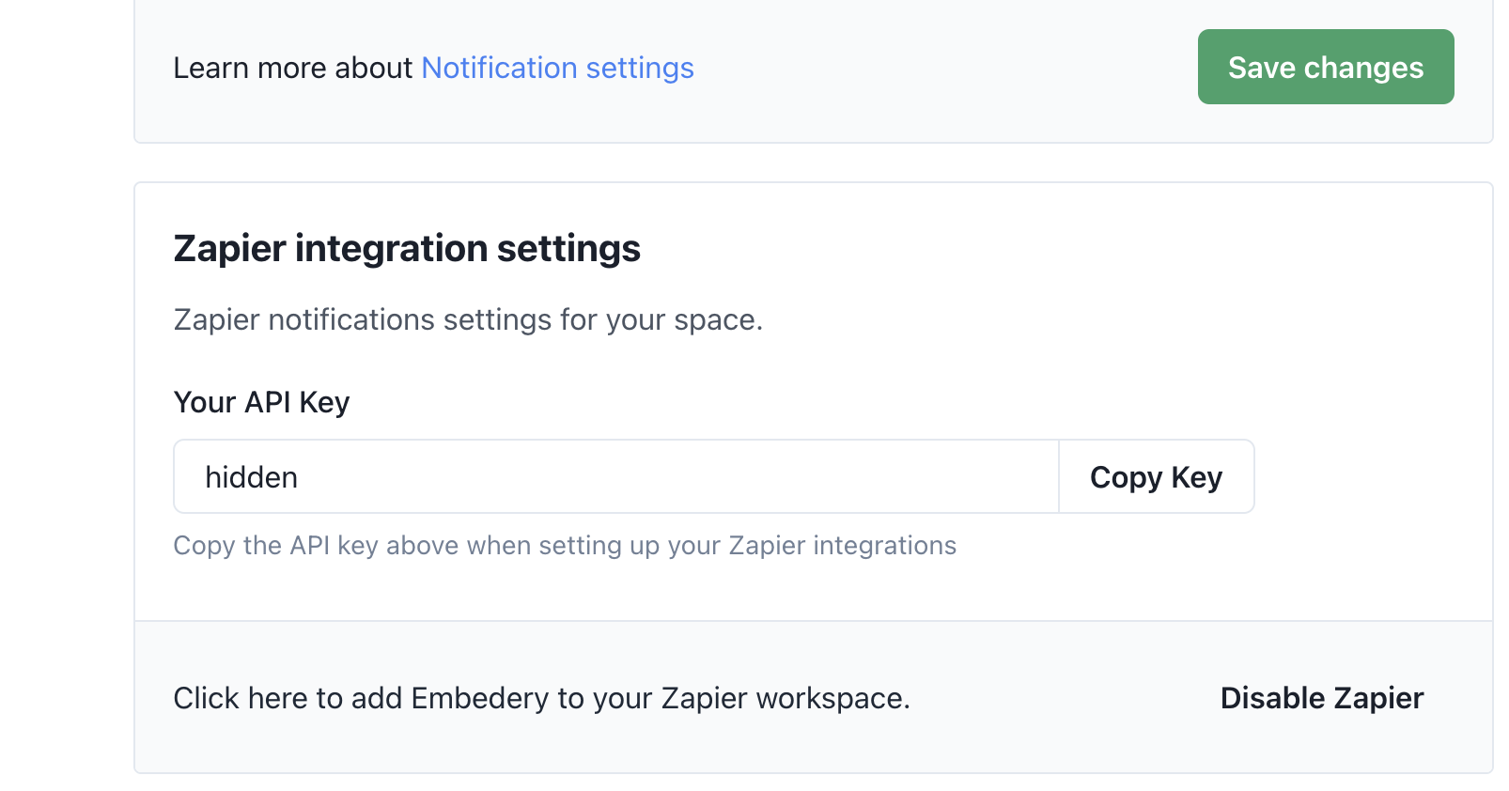Copy the hidden API key to clipboard
Image resolution: width=1509 pixels, height=791 pixels.
point(1157,476)
